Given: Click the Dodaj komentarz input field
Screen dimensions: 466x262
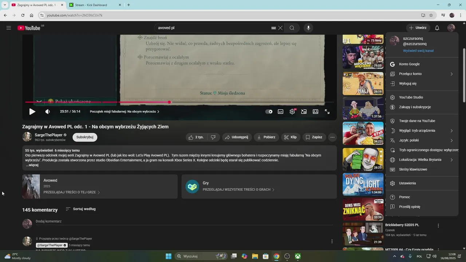Looking at the screenshot, I should click(184, 222).
